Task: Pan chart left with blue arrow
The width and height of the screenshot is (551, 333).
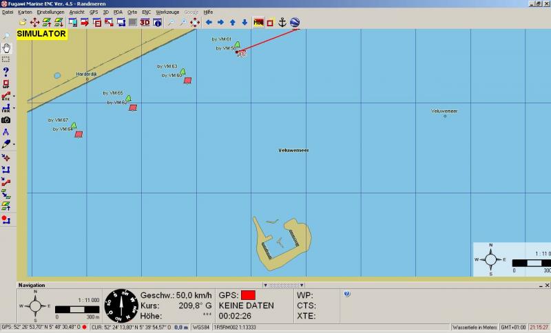Action: pyautogui.click(x=209, y=22)
